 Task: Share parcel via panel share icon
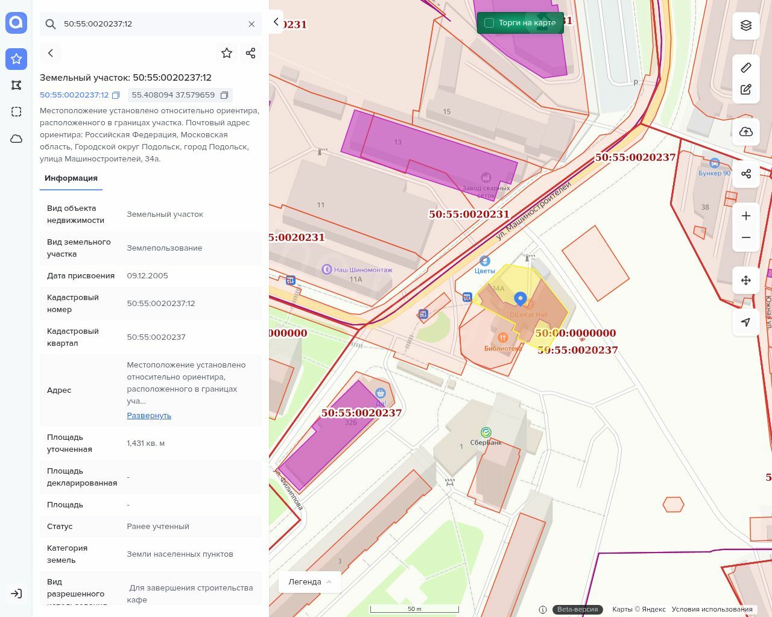[x=251, y=53]
